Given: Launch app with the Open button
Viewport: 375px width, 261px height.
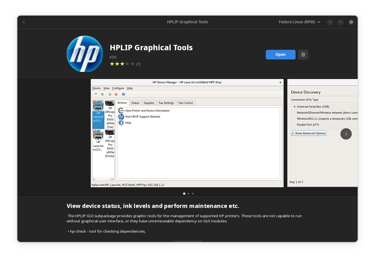Looking at the screenshot, I should tap(281, 55).
